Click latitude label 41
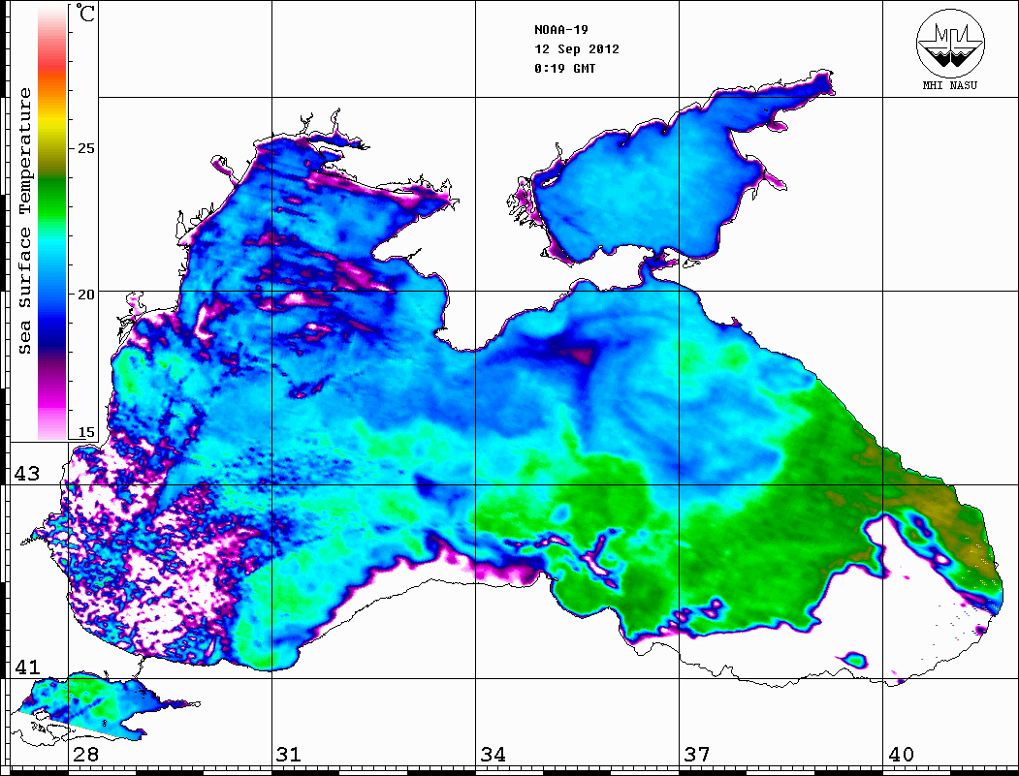1019x776 pixels. coord(27,667)
